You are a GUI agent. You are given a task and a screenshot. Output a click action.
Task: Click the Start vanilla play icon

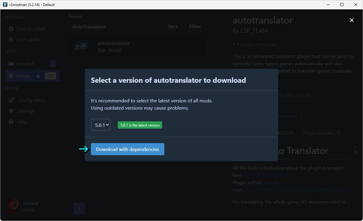[x=11, y=40]
